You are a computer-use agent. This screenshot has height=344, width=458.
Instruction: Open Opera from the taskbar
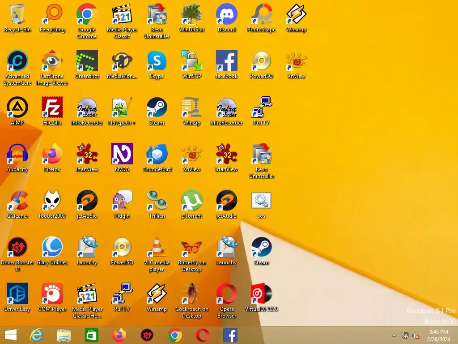203,335
